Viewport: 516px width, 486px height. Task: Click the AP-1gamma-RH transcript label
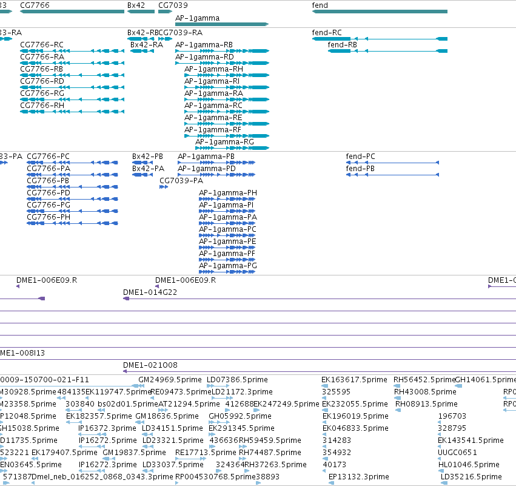[x=213, y=69]
